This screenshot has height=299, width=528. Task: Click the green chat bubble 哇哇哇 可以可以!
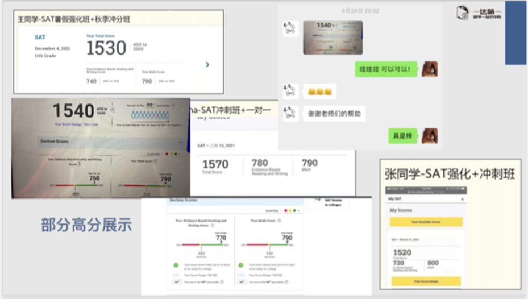[x=386, y=69]
